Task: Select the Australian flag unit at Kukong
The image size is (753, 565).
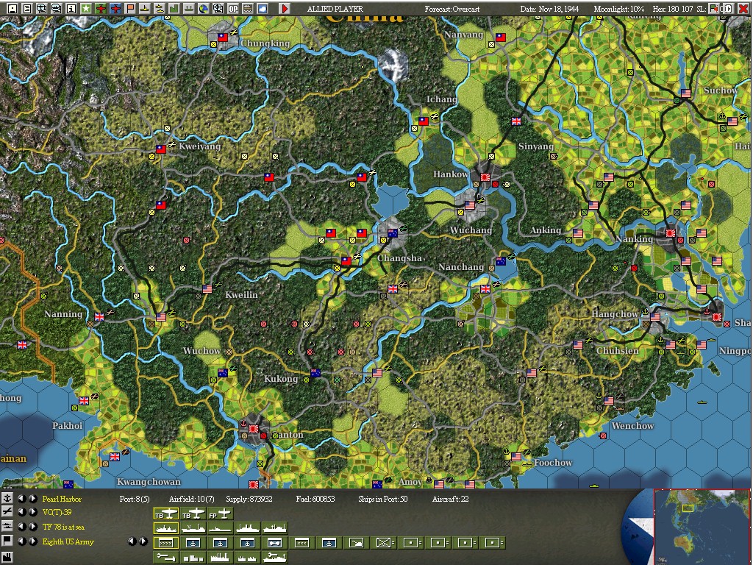Action: click(x=315, y=373)
